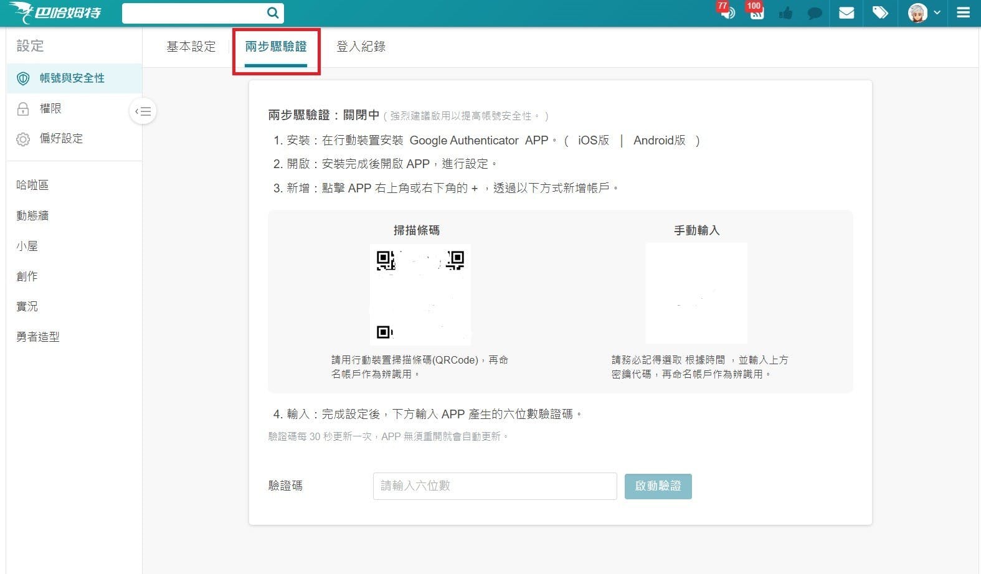Open the subscription feed with the 100 badge
Viewport: 981px width, 574px height.
tap(756, 12)
